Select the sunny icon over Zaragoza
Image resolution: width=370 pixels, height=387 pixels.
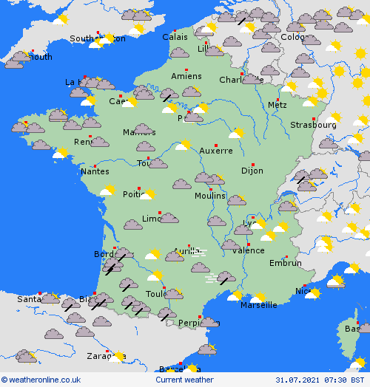(x=117, y=357)
